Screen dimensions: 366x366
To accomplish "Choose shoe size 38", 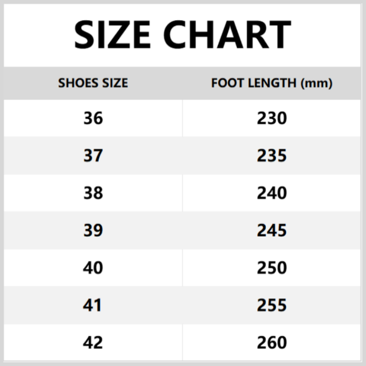I will pos(93,193).
